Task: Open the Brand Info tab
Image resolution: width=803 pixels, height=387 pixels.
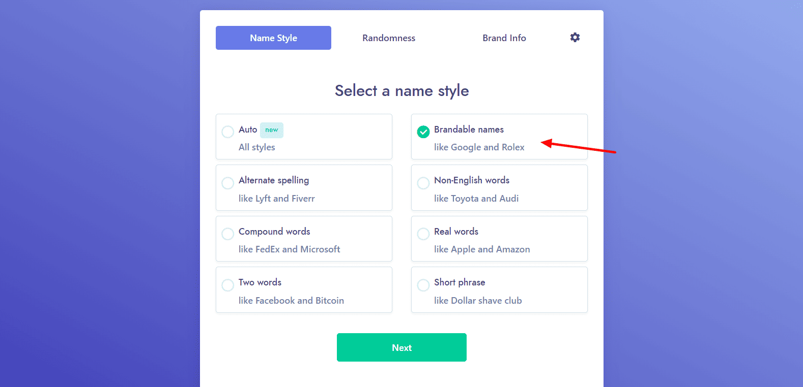Action: (504, 38)
